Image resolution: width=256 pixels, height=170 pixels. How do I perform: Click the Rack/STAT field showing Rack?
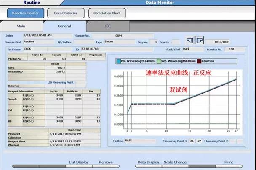193,49
